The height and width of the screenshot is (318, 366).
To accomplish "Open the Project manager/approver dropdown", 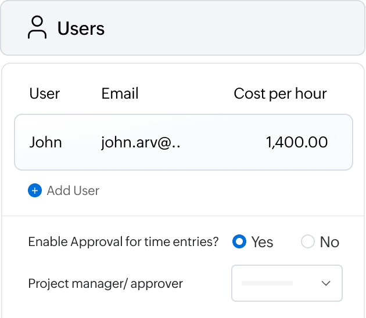I will pyautogui.click(x=287, y=283).
